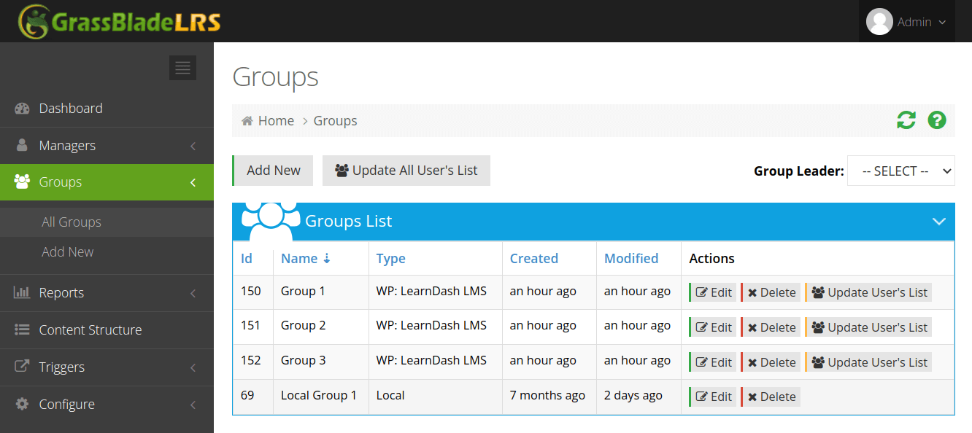Click the Add New button

pos(273,171)
